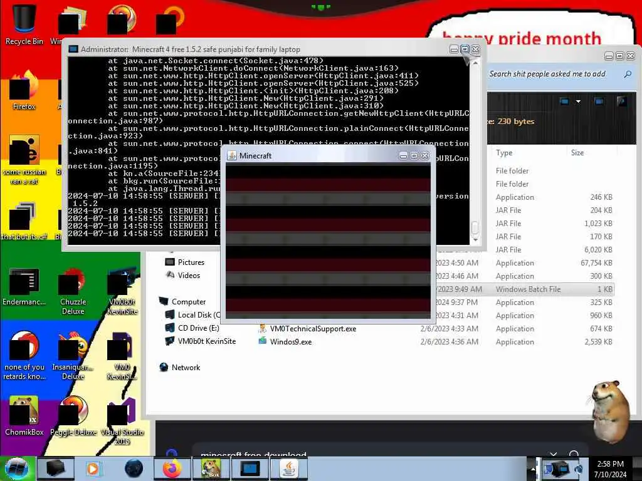The height and width of the screenshot is (481, 642).
Task: Click the Explorer search magnifier icon
Action: click(x=628, y=74)
